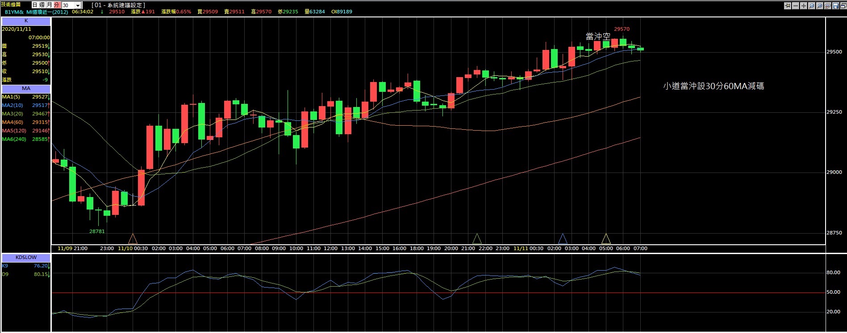Click the OI89189 open interest value
The width and height of the screenshot is (847, 333).
(x=342, y=12)
